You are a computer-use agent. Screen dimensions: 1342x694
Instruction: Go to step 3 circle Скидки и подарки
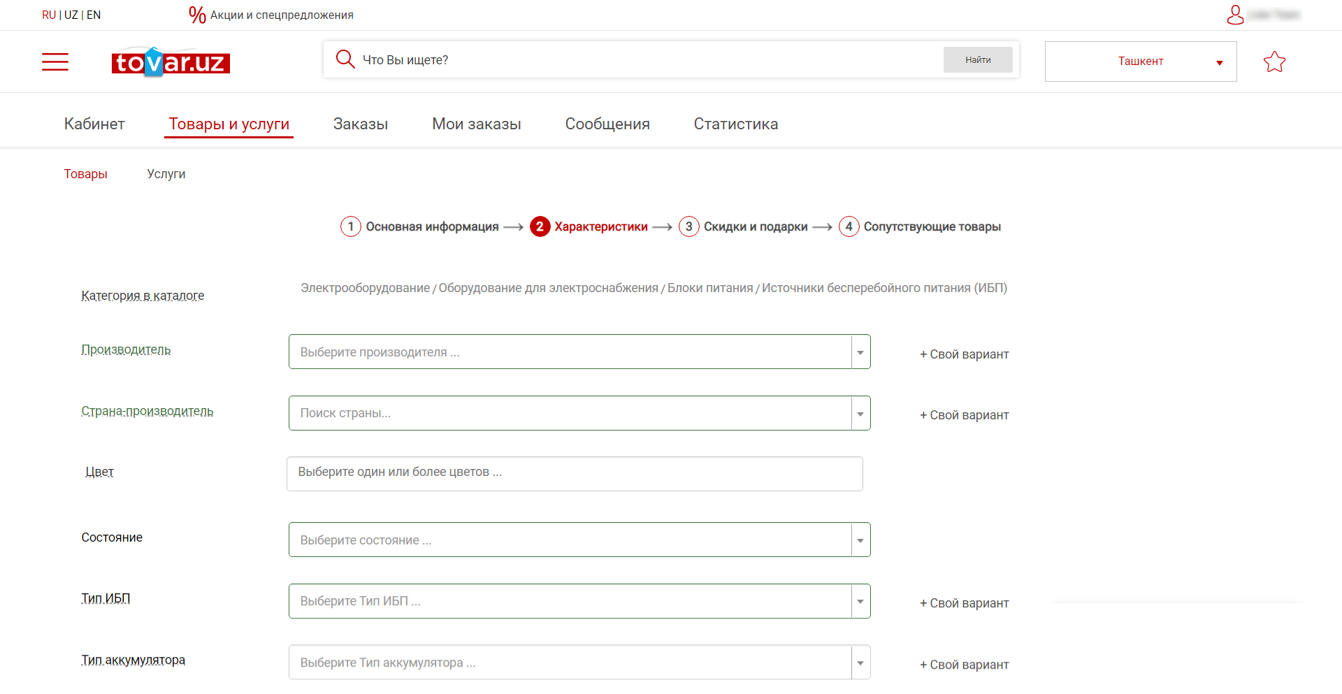(x=688, y=226)
